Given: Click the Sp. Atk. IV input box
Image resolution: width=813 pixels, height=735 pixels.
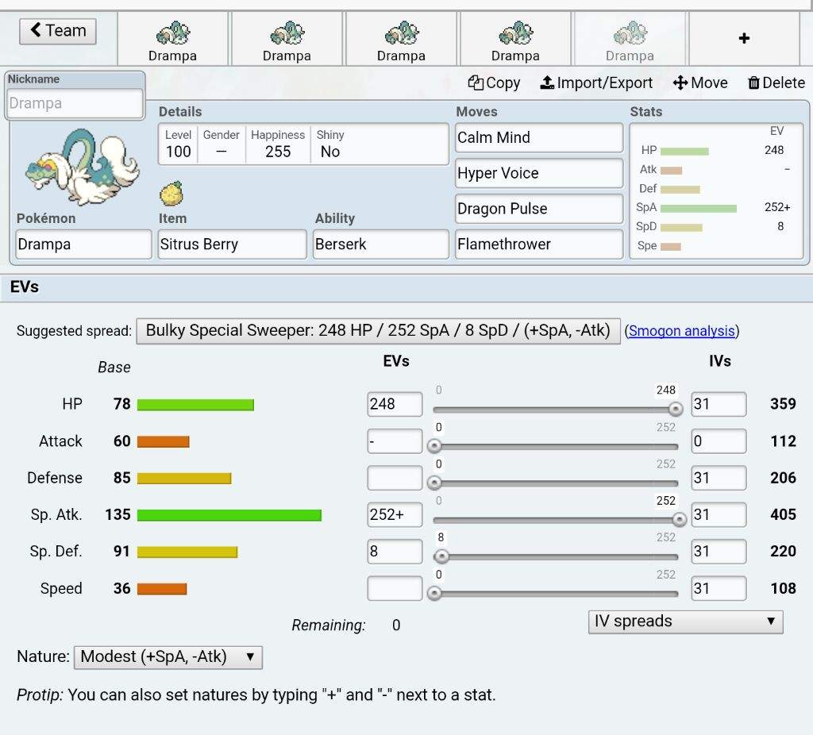Looking at the screenshot, I should (719, 514).
